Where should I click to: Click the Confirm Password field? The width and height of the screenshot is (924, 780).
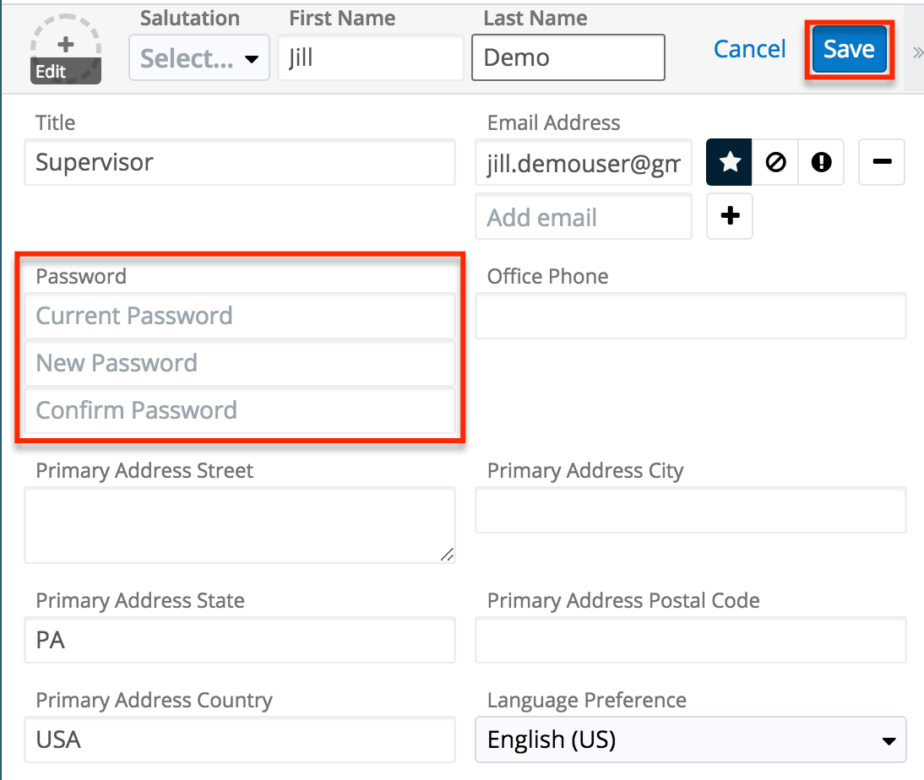pyautogui.click(x=240, y=411)
